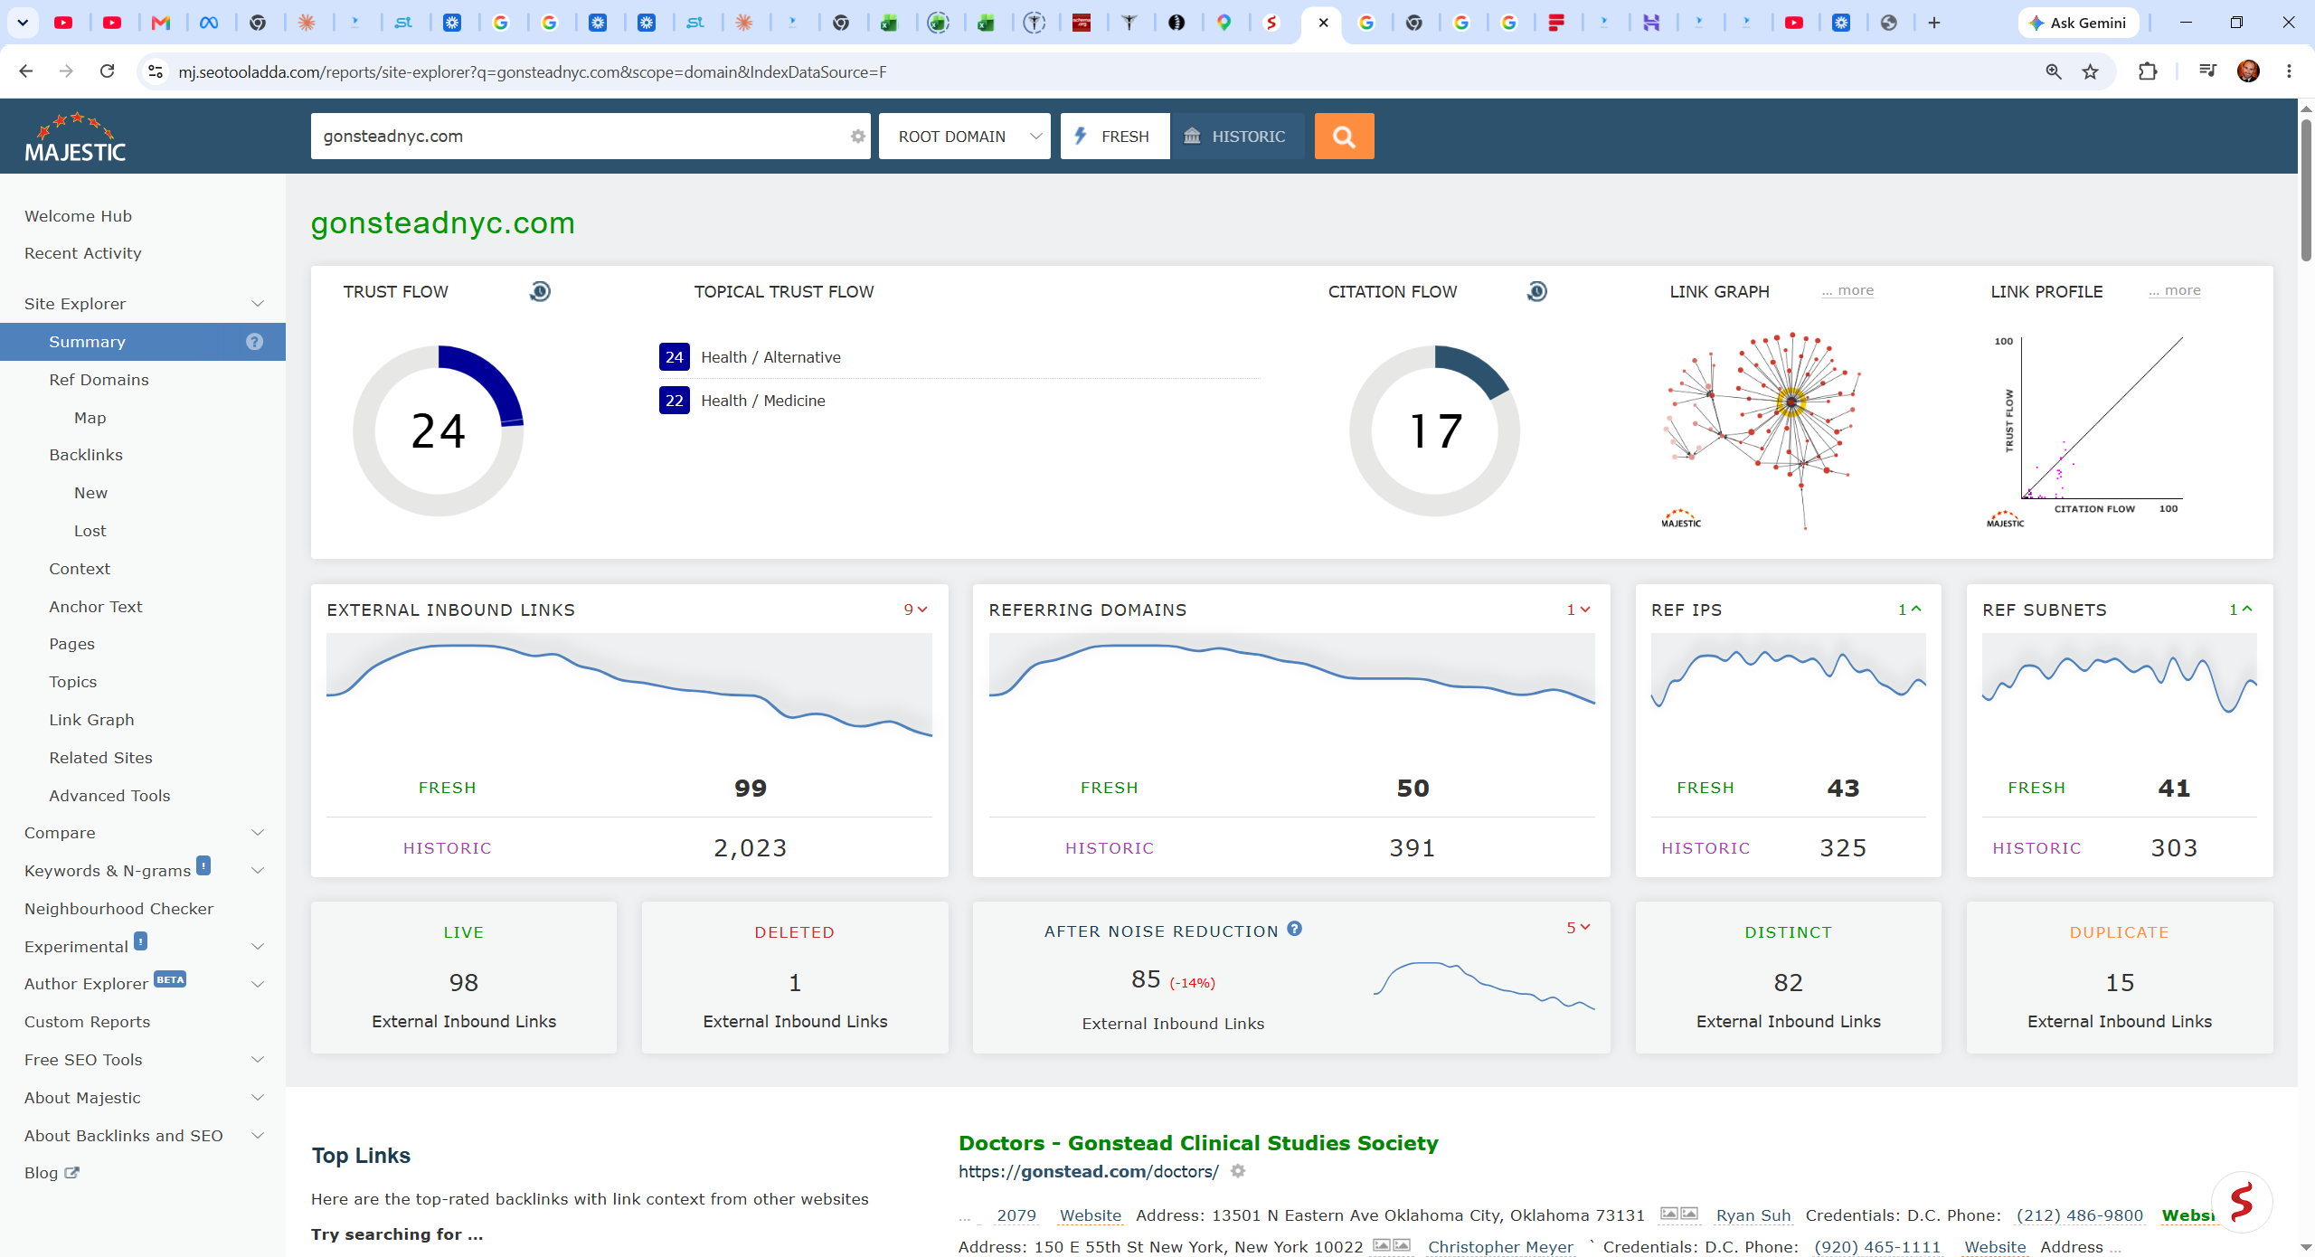Click the red S floating widget icon

pos(2242,1202)
